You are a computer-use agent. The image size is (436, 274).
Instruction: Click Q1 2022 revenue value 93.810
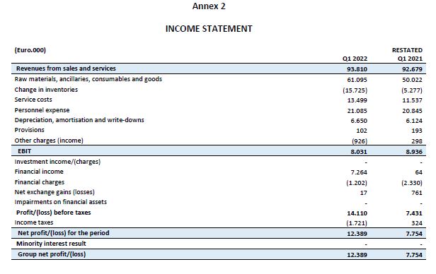357,69
